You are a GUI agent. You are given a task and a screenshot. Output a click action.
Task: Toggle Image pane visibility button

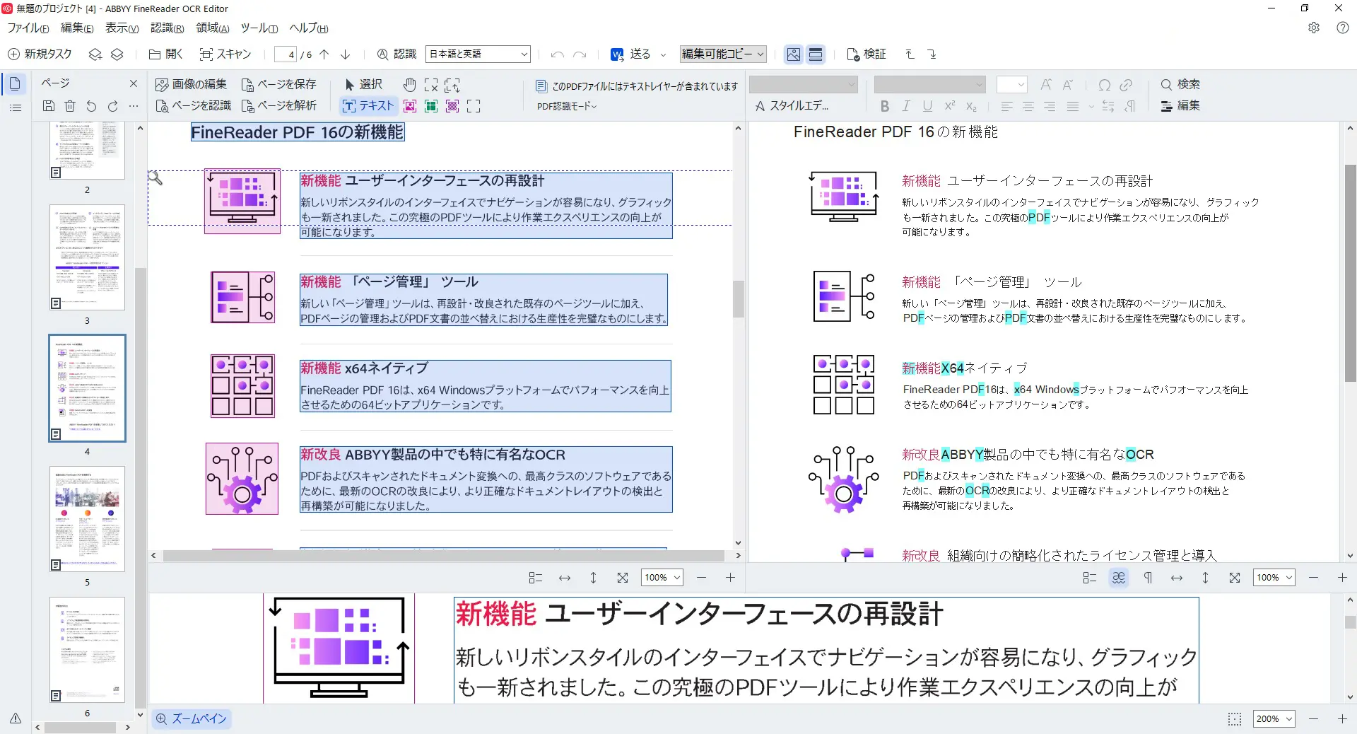click(794, 54)
